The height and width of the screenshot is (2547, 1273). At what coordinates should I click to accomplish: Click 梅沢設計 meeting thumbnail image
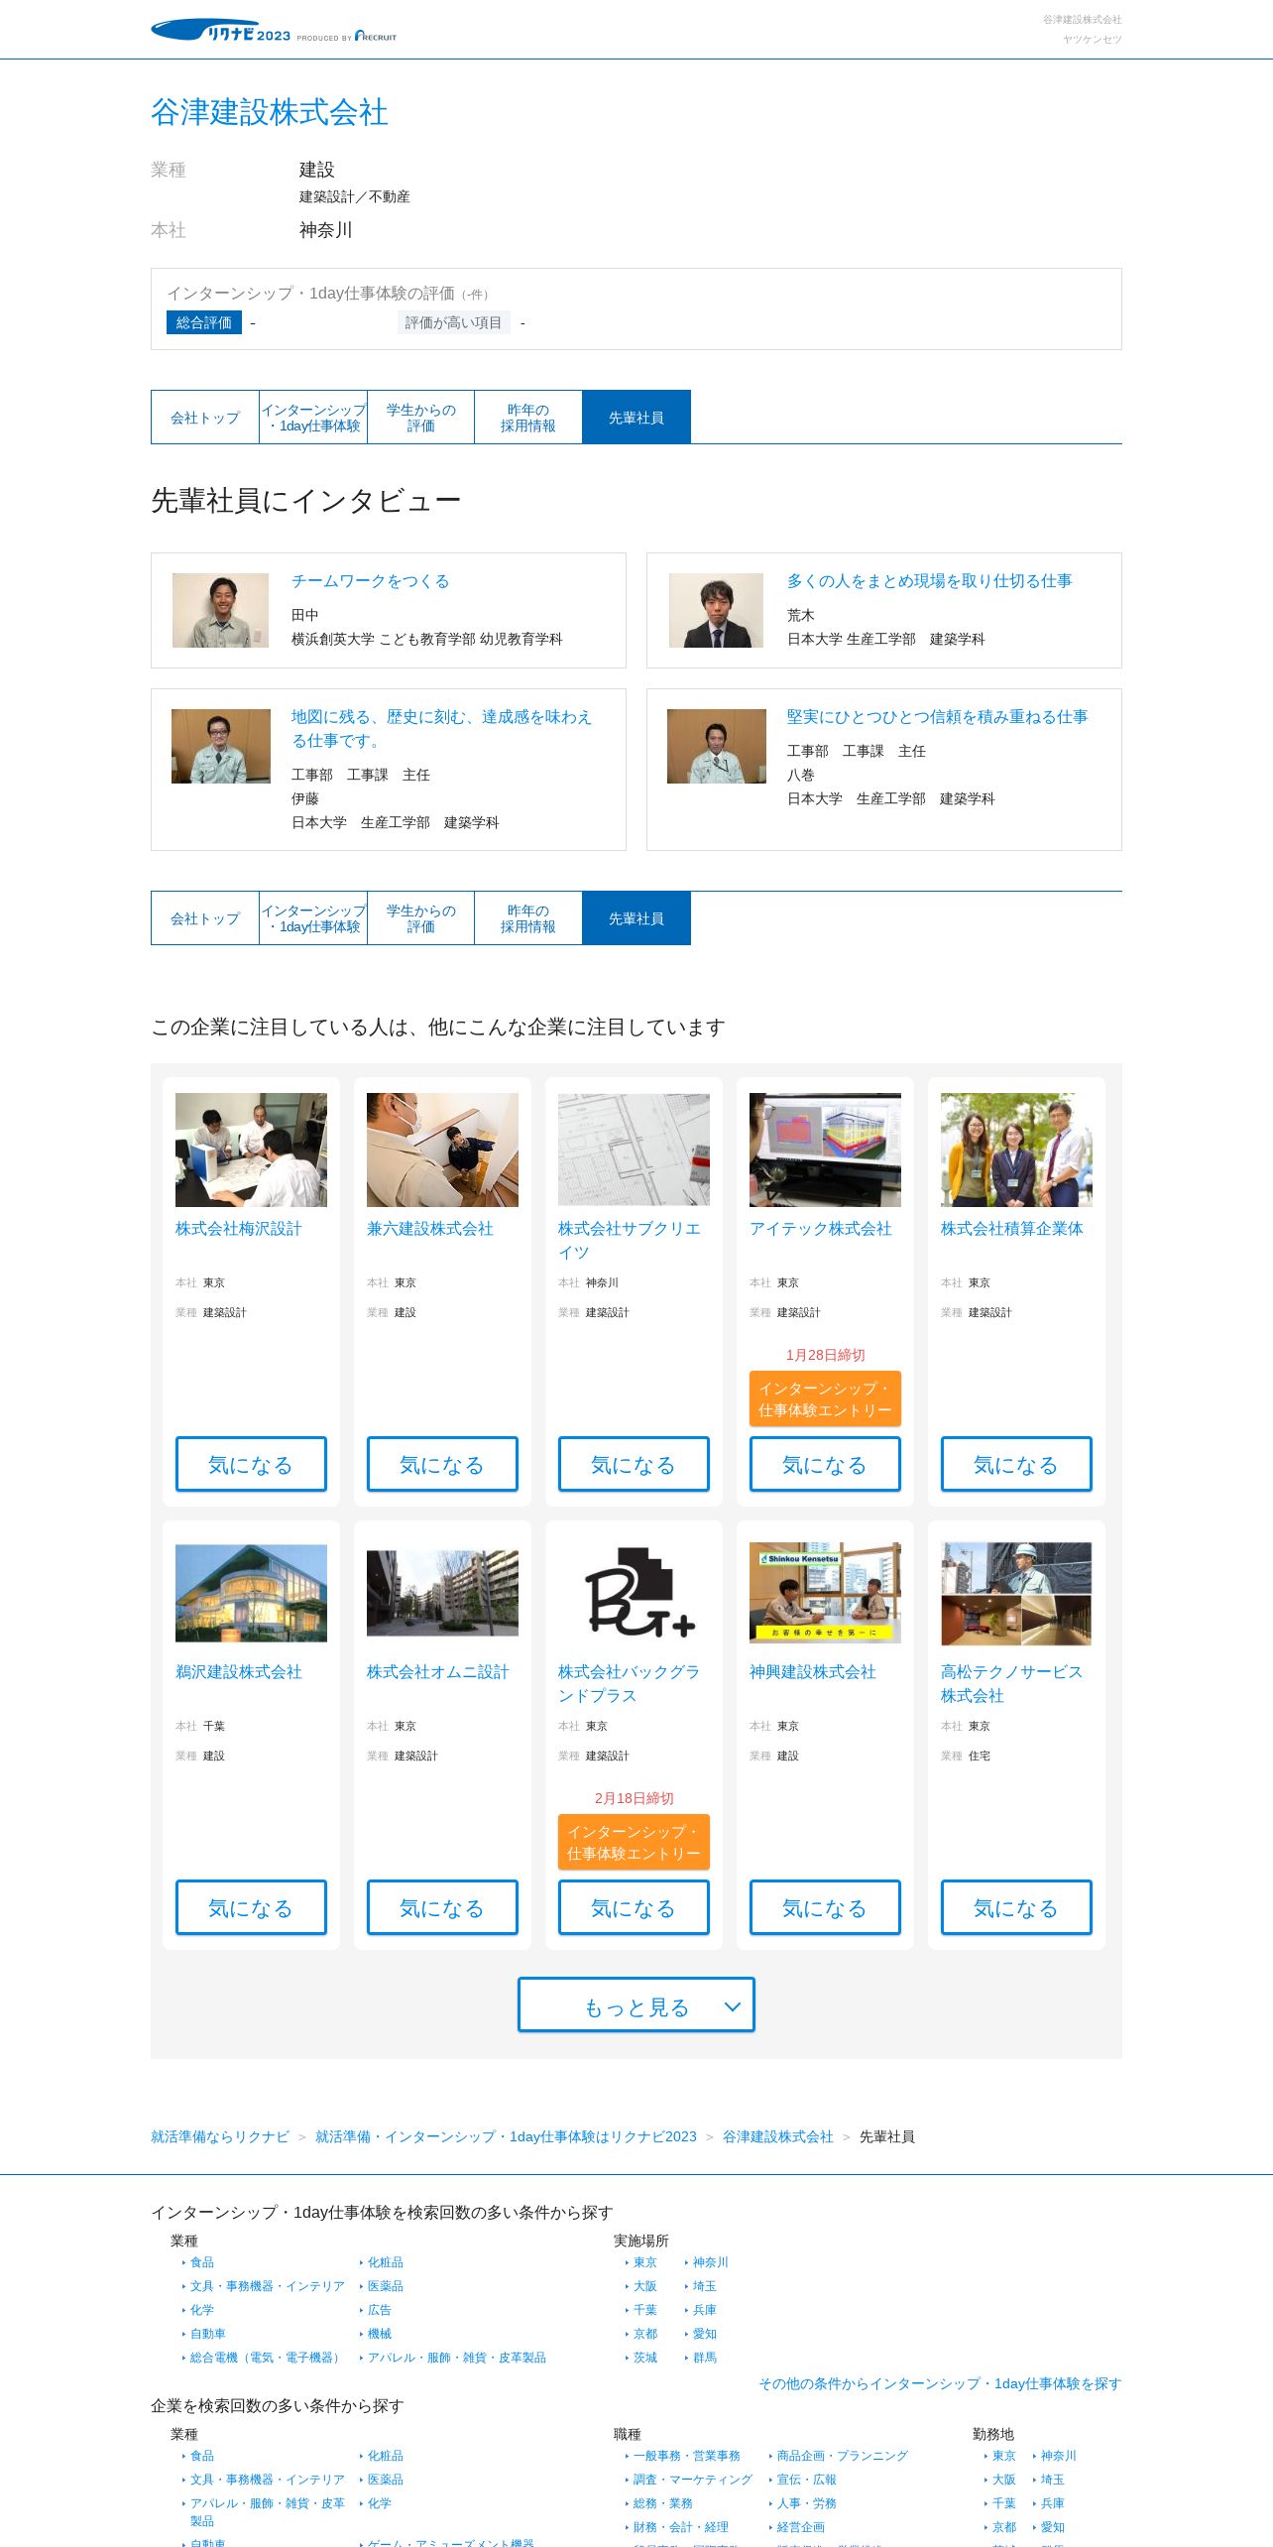point(251,1150)
